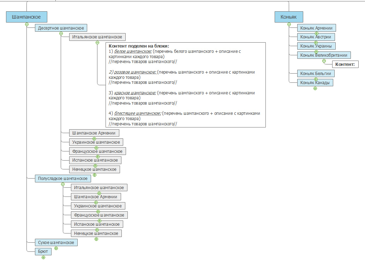365x262 pixels.
Task: Collapse the Коньяк Великобритании content note
Action: [324, 61]
